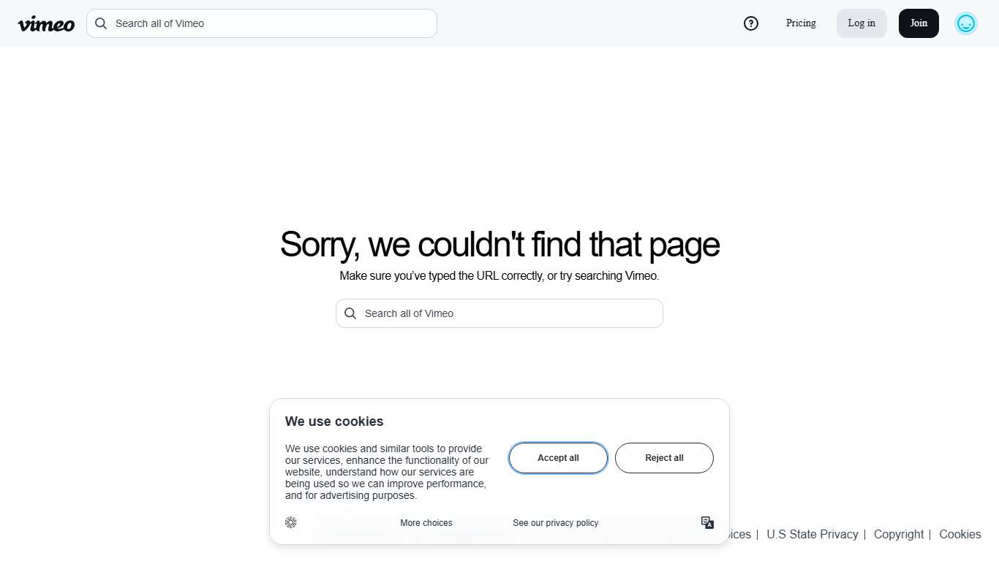The height and width of the screenshot is (561, 999).
Task: Click the Log in button
Action: click(862, 23)
